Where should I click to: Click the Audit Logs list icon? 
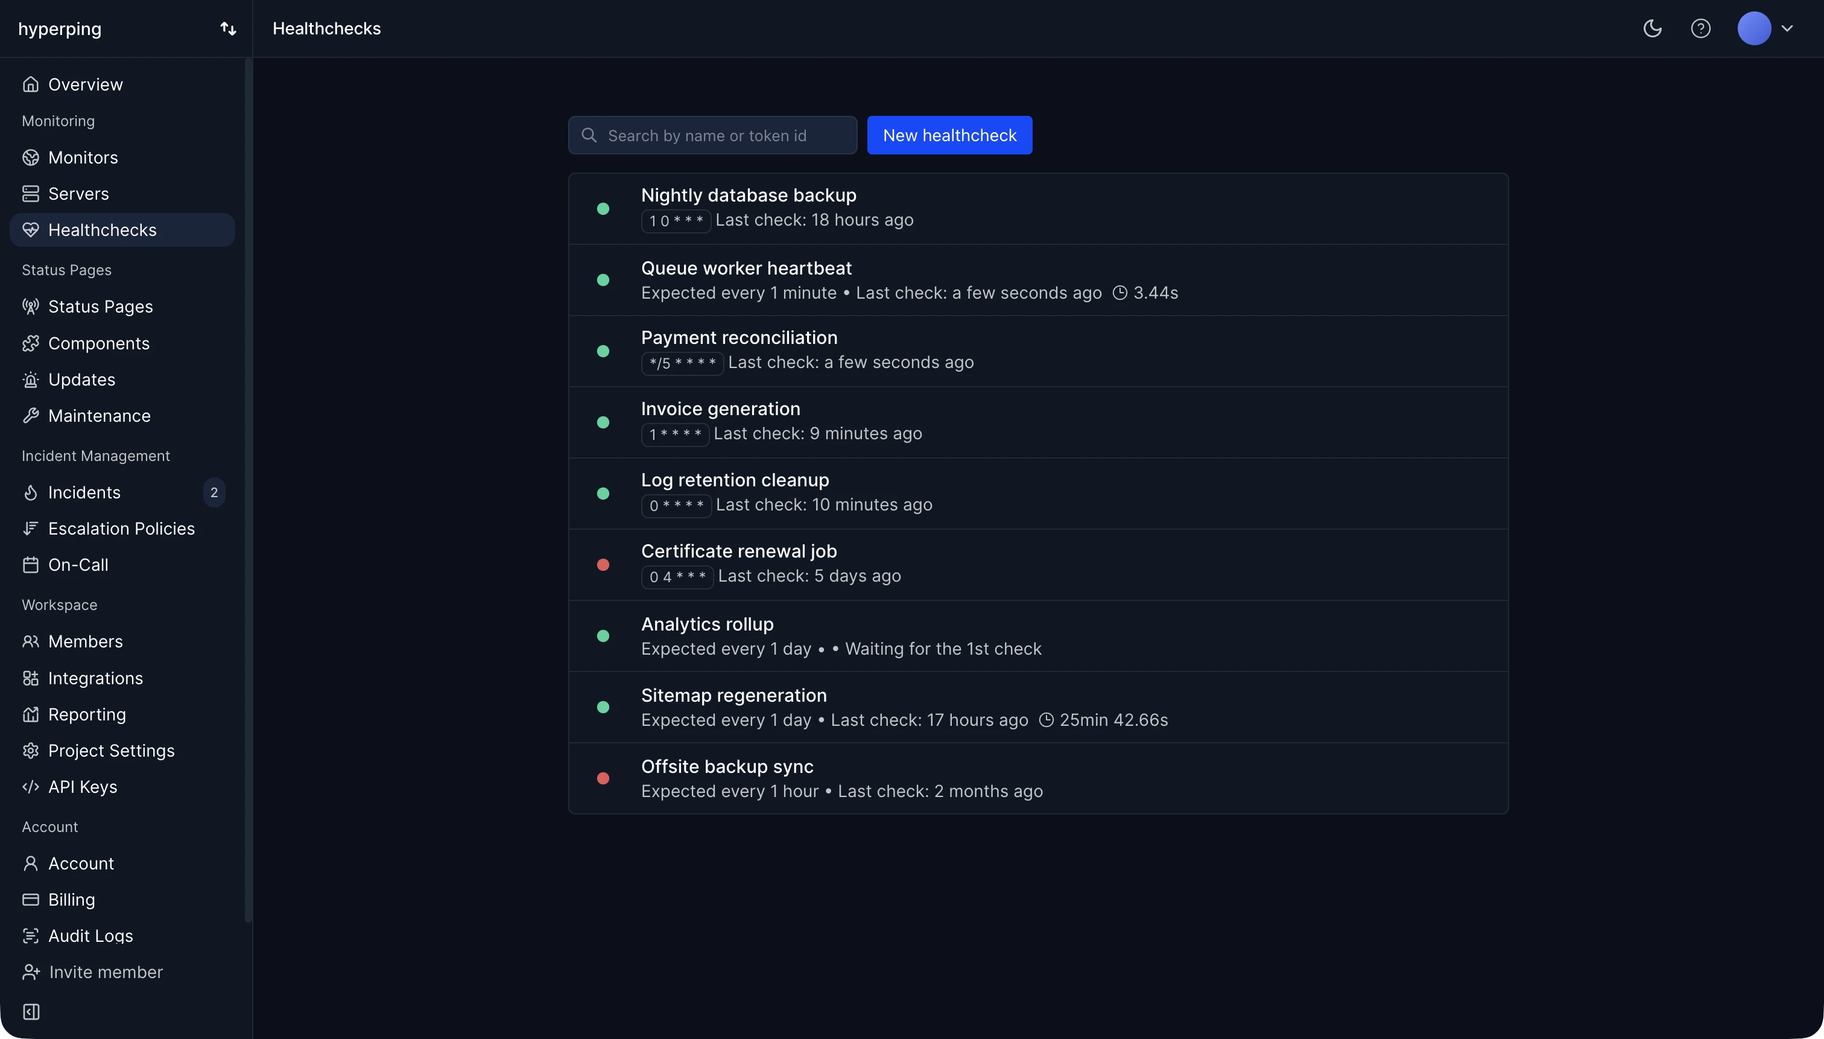pyautogui.click(x=31, y=936)
